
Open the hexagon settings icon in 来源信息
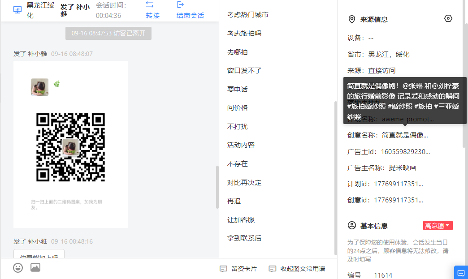tap(448, 18)
